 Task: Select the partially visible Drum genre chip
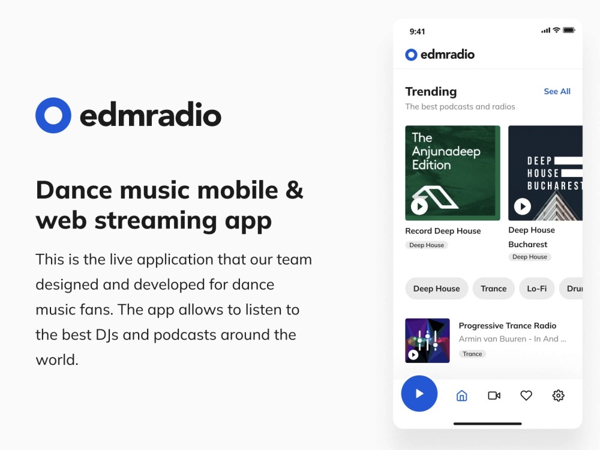[571, 289]
